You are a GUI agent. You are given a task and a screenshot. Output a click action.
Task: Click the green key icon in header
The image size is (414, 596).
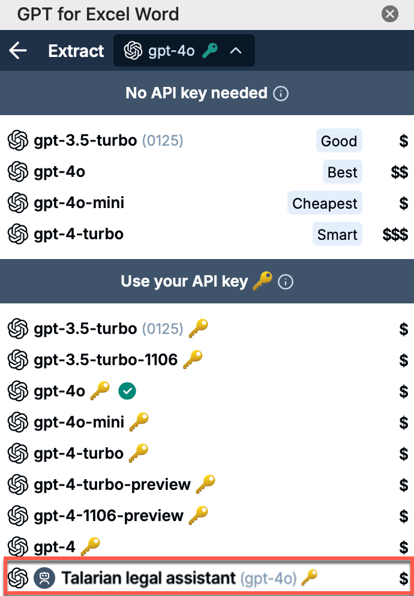click(209, 50)
